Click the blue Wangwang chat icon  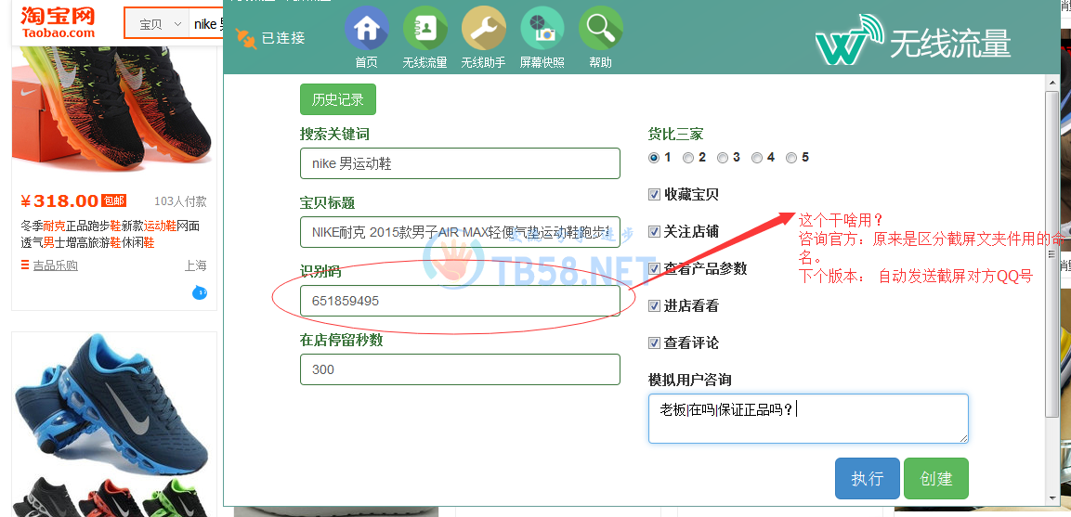click(200, 293)
